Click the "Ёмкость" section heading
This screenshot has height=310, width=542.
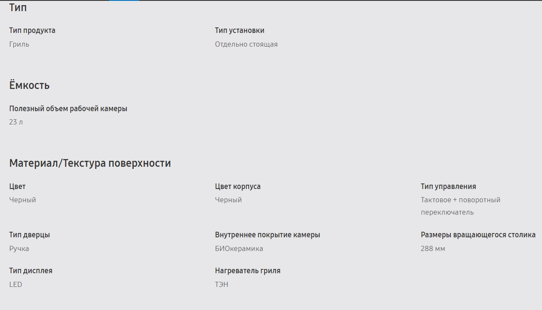pyautogui.click(x=30, y=86)
